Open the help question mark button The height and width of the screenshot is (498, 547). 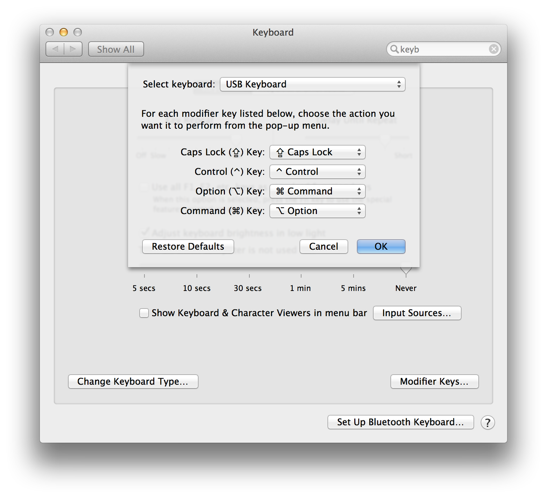488,422
